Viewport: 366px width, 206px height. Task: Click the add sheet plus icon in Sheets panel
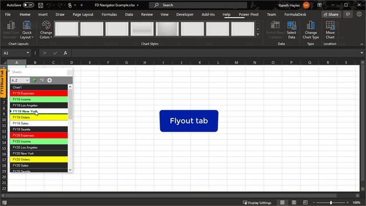[x=50, y=80]
